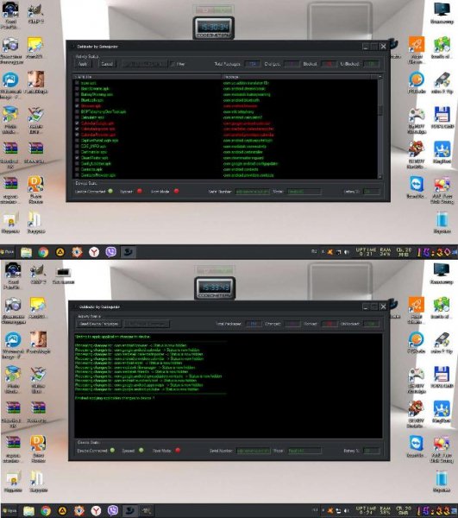Toggle the Filter checkbox beside the Cancel button
Screen dimensions: 458x518
(x=173, y=64)
